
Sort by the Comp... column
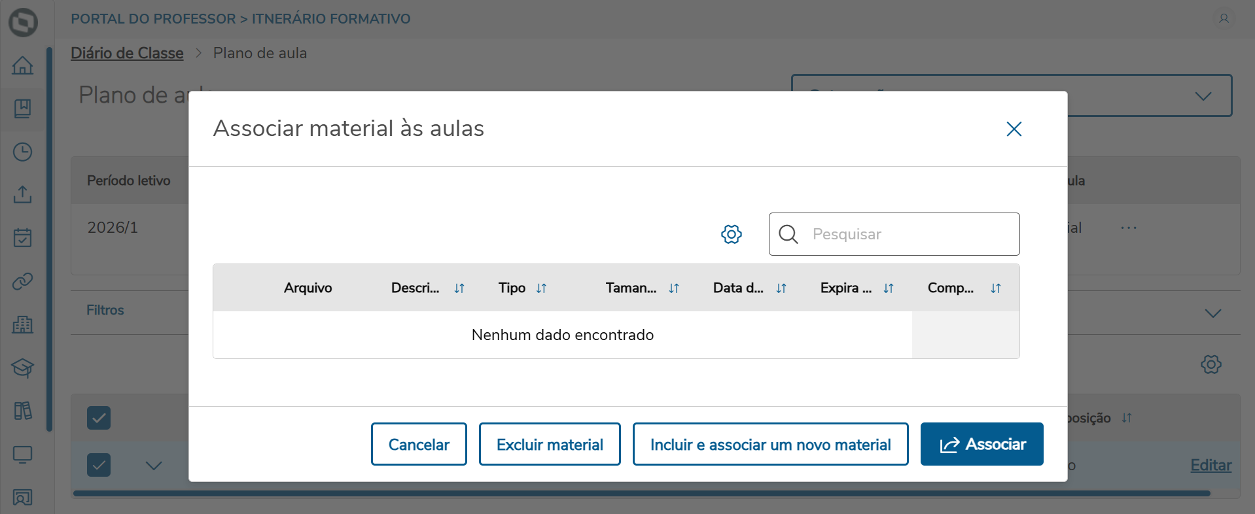[996, 288]
